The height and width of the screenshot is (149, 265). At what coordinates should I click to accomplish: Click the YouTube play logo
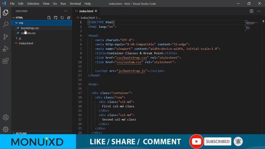point(196,142)
